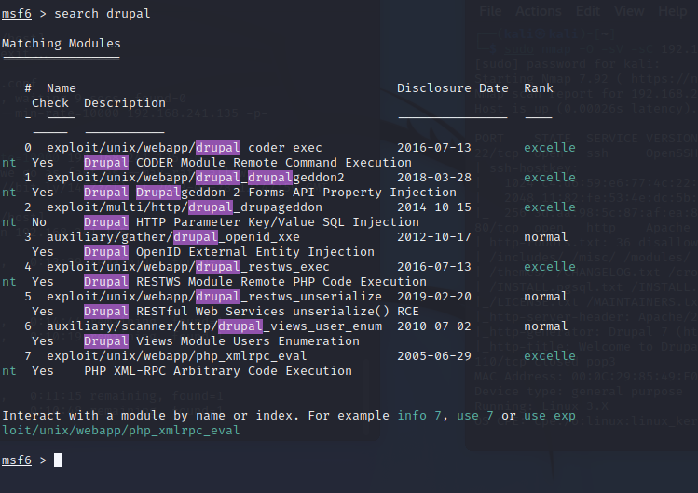Select module path php_xmlrpc_eval in row 7

pos(177,355)
